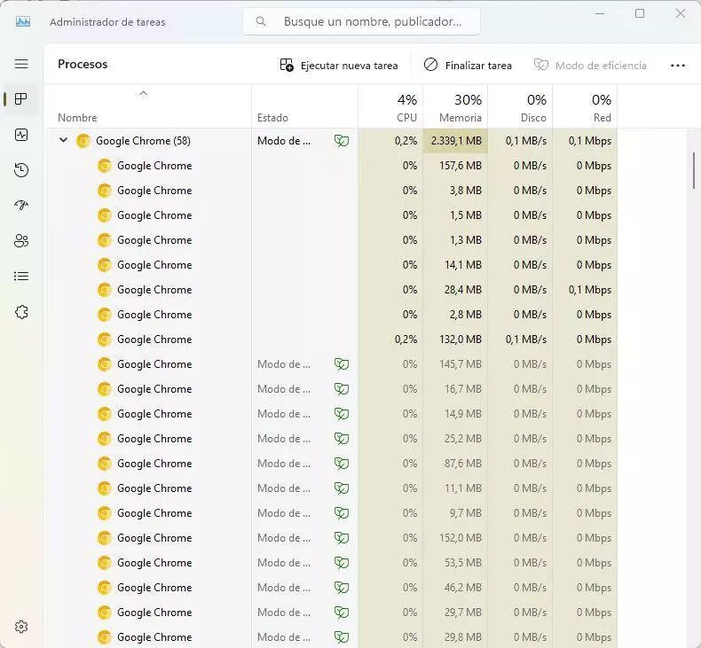Click the sort chevron above the Nombre column

pos(143,93)
